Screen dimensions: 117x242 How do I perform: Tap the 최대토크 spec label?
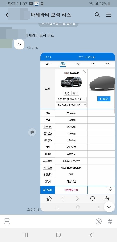tap(48, 168)
